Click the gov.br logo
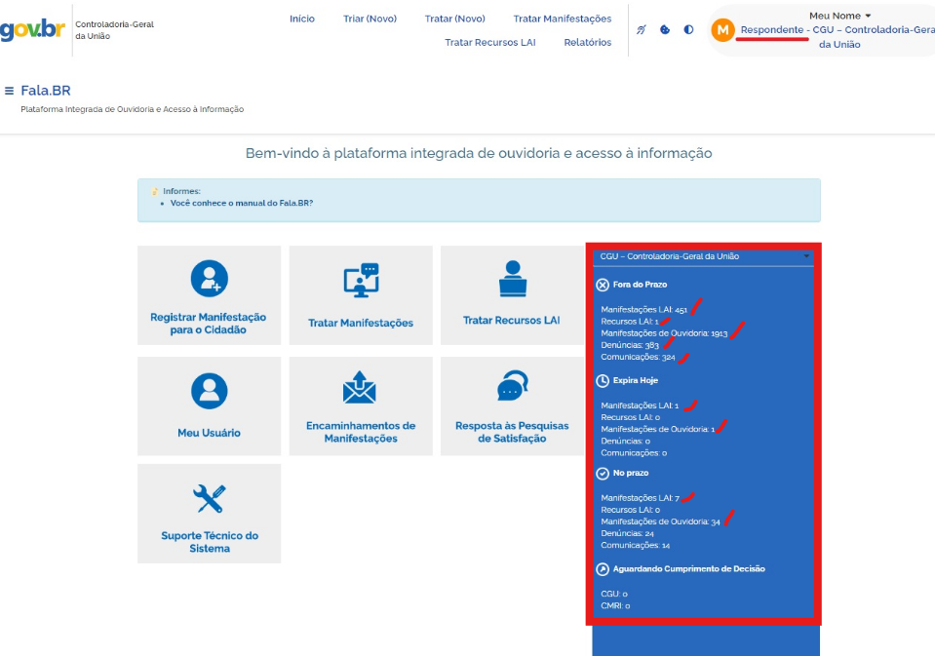 coord(32,29)
